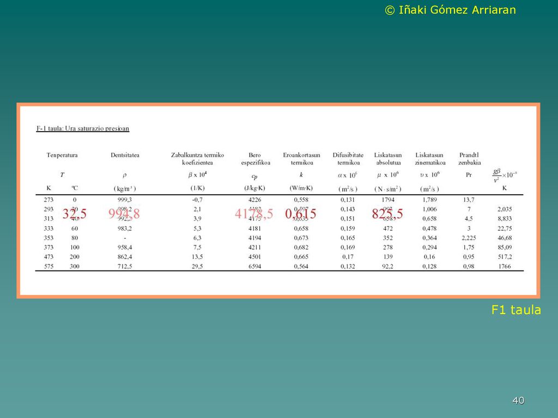This screenshot has height=418, width=558.
Task: Click the last-column cell '1766'
Action: [505, 266]
